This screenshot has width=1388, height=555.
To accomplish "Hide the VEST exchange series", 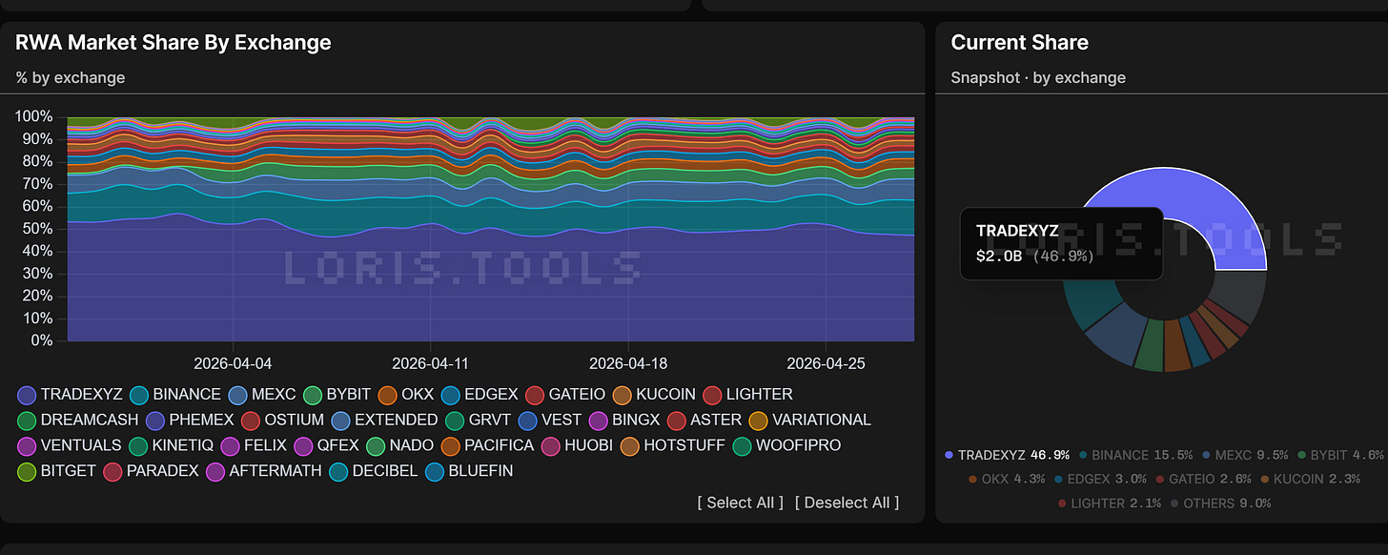I will tap(549, 421).
